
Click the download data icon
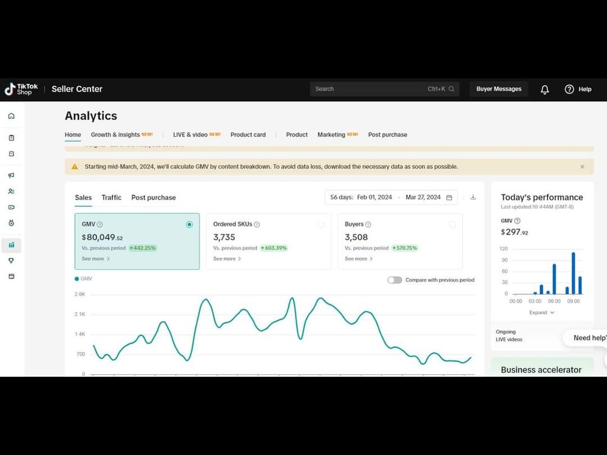coord(473,197)
